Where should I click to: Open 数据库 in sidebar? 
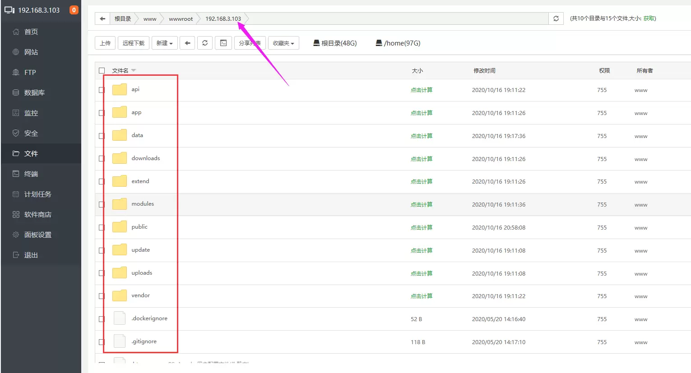[34, 92]
